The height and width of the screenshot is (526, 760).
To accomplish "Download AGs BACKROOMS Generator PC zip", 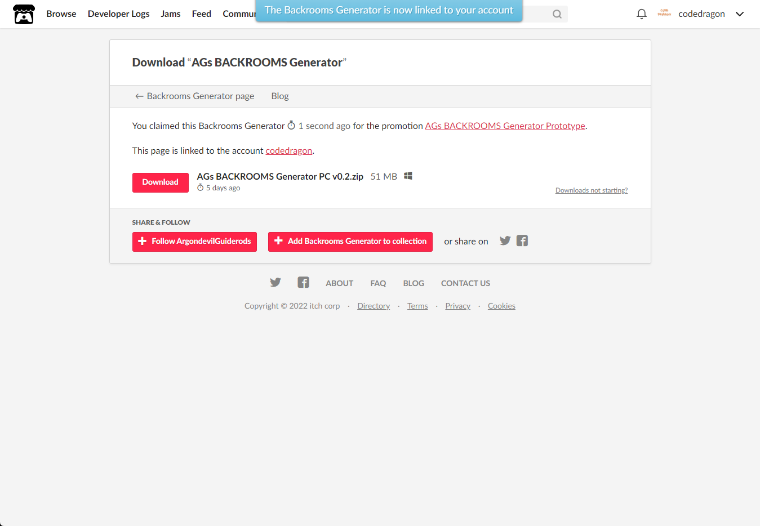I will (161, 182).
